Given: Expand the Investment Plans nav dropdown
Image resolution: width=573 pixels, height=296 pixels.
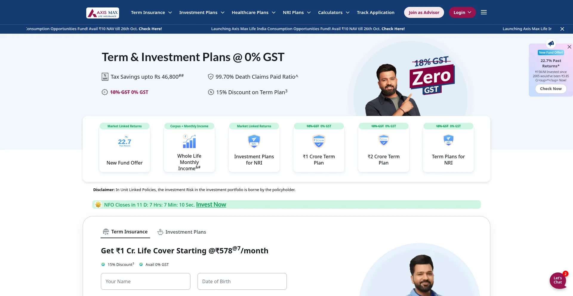Looking at the screenshot, I should 202,13.
